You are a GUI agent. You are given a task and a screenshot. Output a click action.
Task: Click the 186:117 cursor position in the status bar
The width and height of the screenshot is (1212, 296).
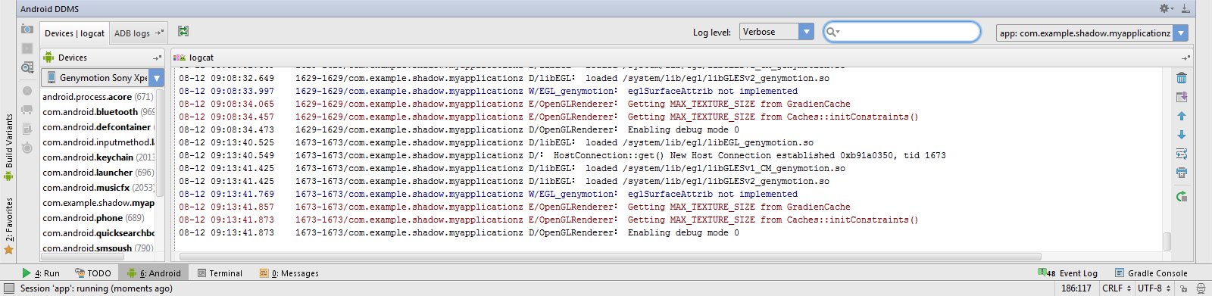(x=1076, y=288)
